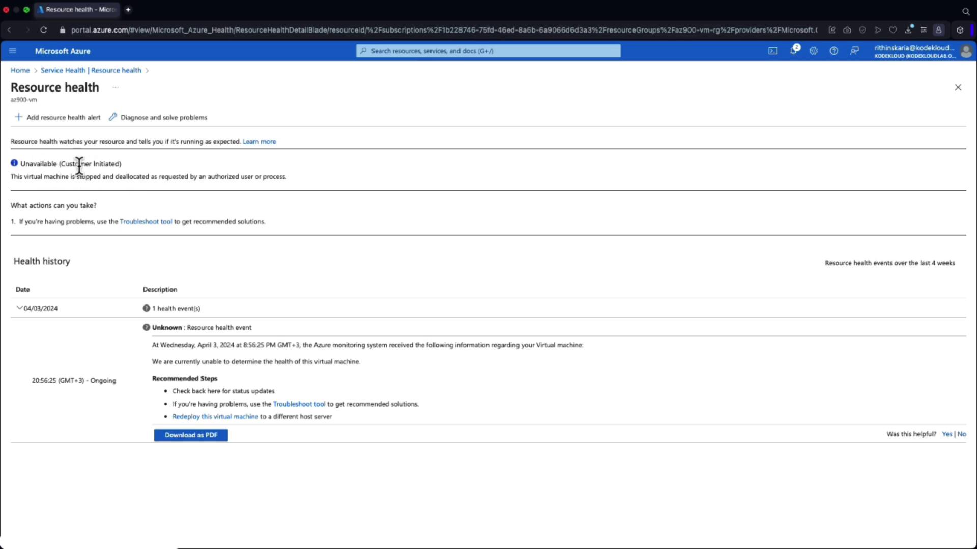Image resolution: width=977 pixels, height=549 pixels.
Task: Open the ellipsis menu next to Resource health title
Action: coord(116,87)
